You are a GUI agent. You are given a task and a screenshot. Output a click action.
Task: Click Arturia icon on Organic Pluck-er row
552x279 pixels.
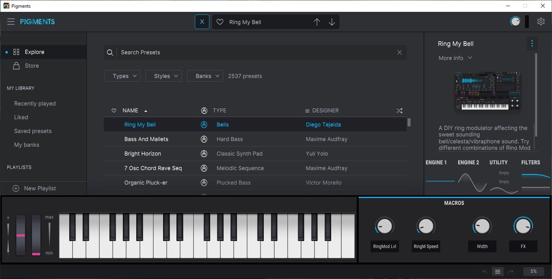coord(204,183)
